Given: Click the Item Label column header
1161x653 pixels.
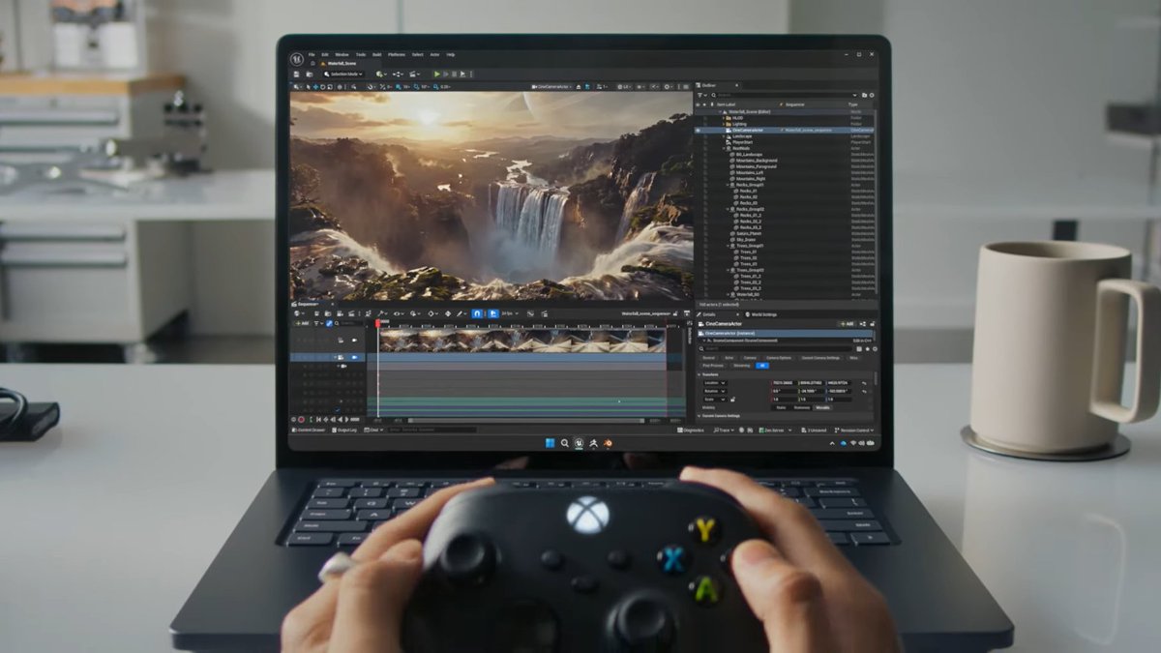Looking at the screenshot, I should coord(726,104).
